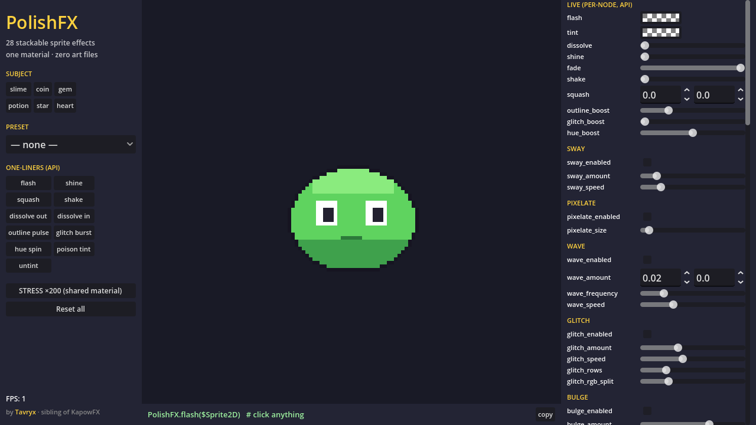Increase the second wave_amount value
Viewport: 756px width, 425px height.
[741, 273]
